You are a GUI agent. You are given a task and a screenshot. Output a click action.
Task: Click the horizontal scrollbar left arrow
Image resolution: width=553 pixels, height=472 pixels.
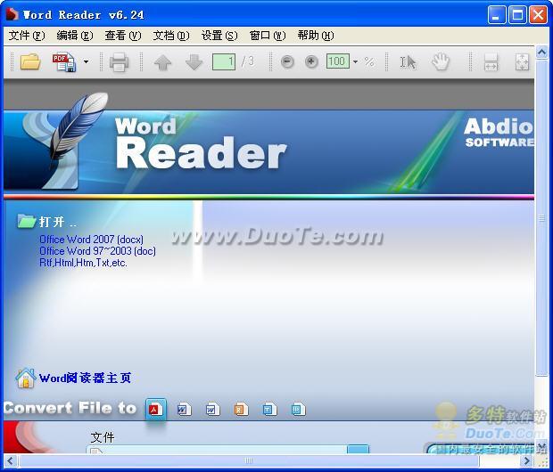(10, 460)
